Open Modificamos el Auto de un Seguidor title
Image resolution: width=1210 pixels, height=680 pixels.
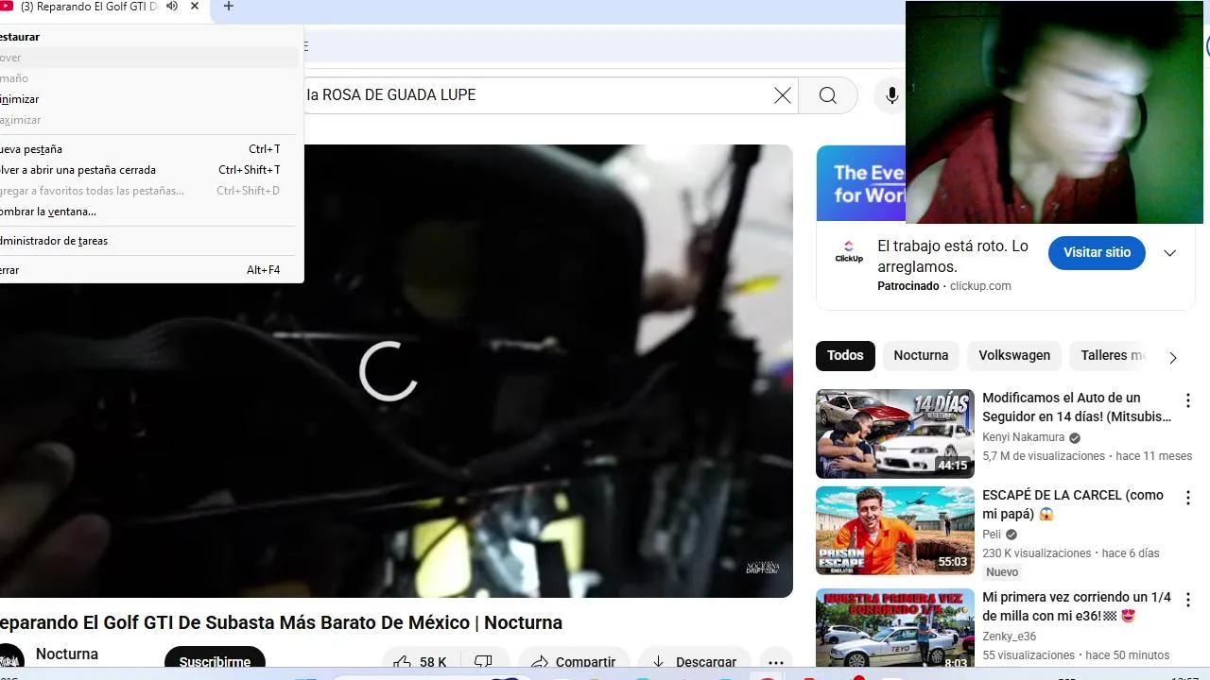(1077, 407)
